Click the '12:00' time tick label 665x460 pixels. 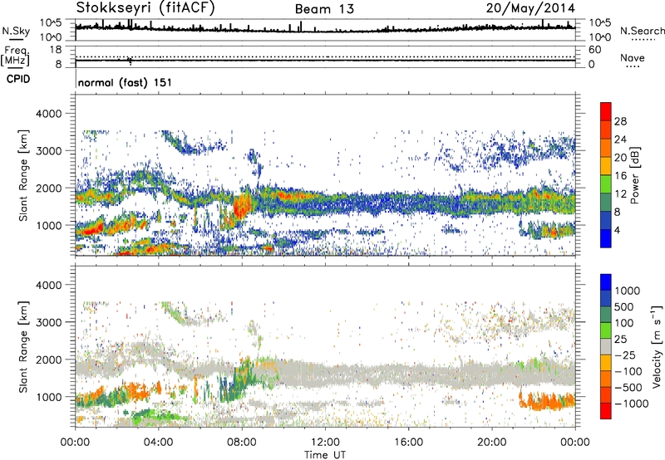pyautogui.click(x=325, y=443)
